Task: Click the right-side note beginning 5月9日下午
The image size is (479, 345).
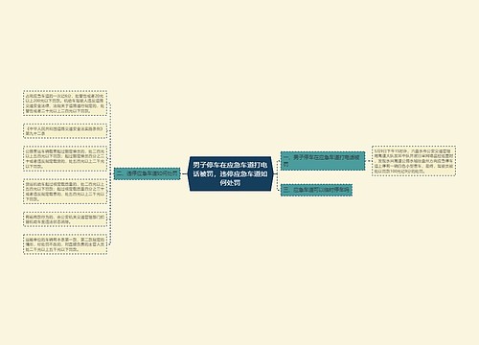Action: click(414, 161)
